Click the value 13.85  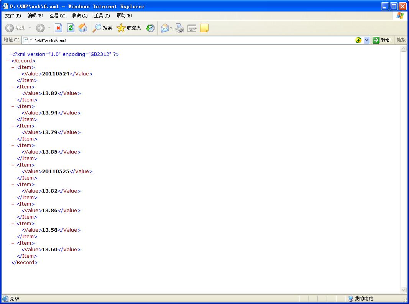pos(49,152)
